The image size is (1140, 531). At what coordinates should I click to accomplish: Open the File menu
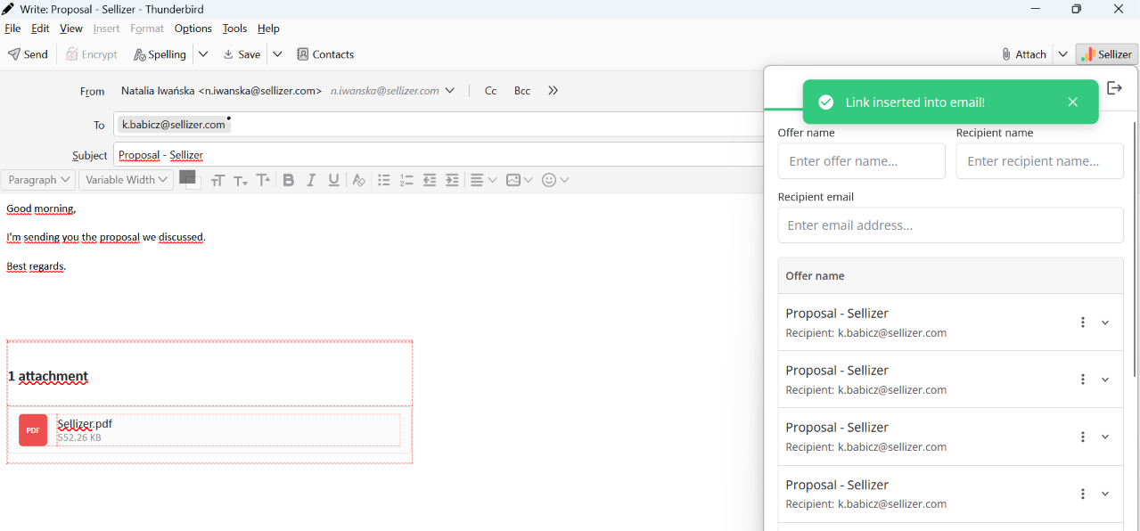tap(12, 29)
